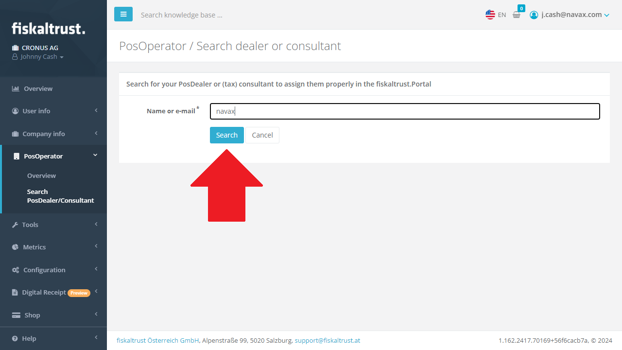Viewport: 622px width, 350px height.
Task: Open the shopping basket icon
Action: [517, 15]
